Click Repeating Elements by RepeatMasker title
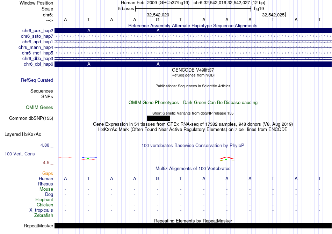 pos(193,221)
